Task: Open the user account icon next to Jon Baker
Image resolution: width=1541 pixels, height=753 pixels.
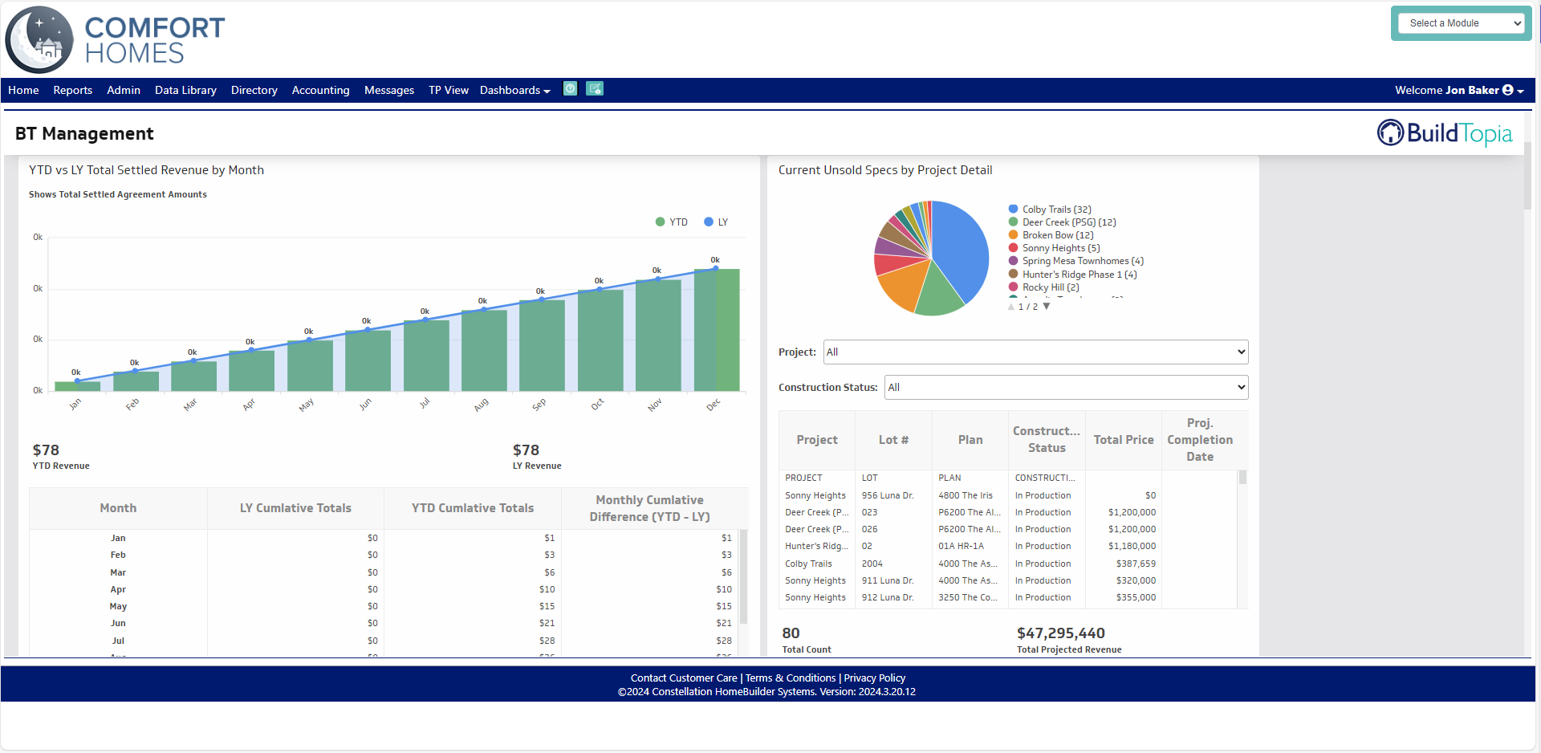Action: click(1510, 90)
